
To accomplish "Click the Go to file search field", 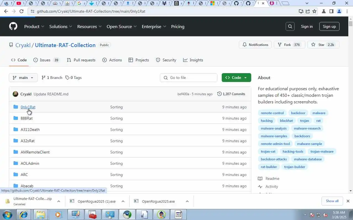I will [189, 78].
